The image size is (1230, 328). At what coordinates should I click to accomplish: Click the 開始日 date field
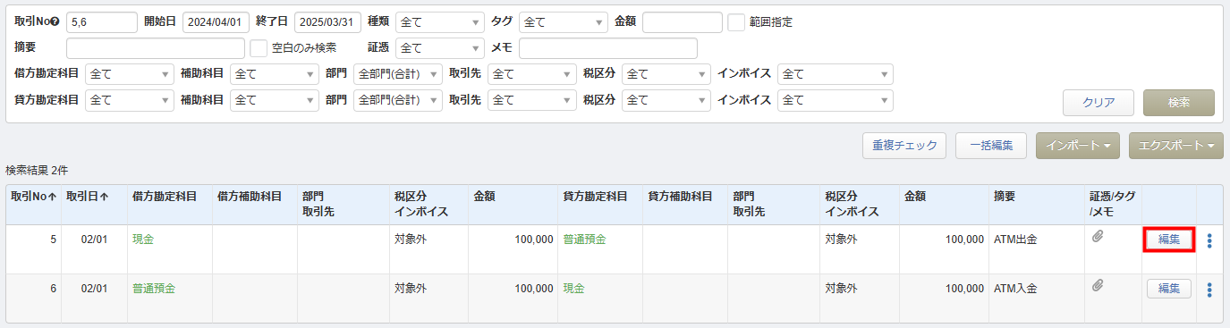[x=216, y=22]
